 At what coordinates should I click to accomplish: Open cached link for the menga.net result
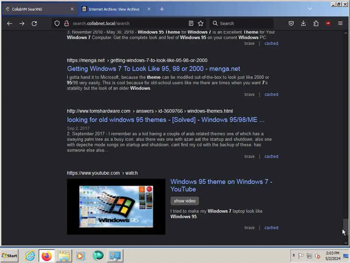(x=271, y=95)
